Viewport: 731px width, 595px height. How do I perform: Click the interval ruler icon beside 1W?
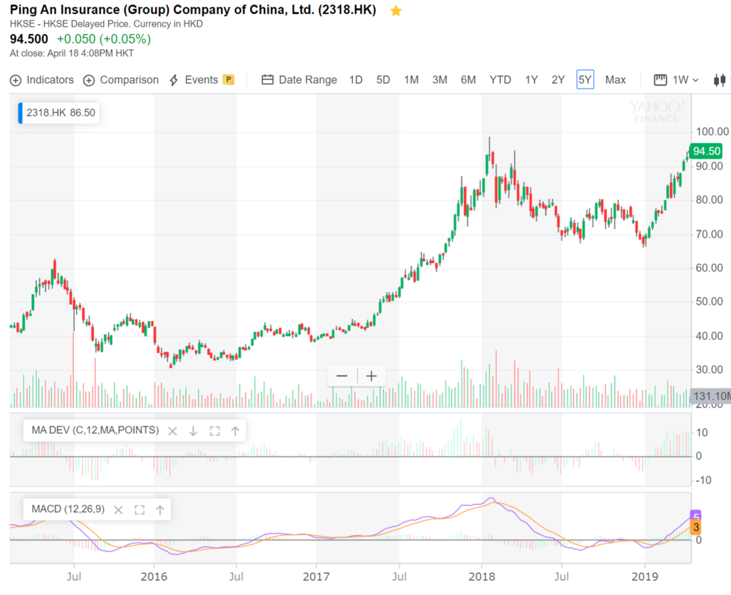(x=660, y=80)
